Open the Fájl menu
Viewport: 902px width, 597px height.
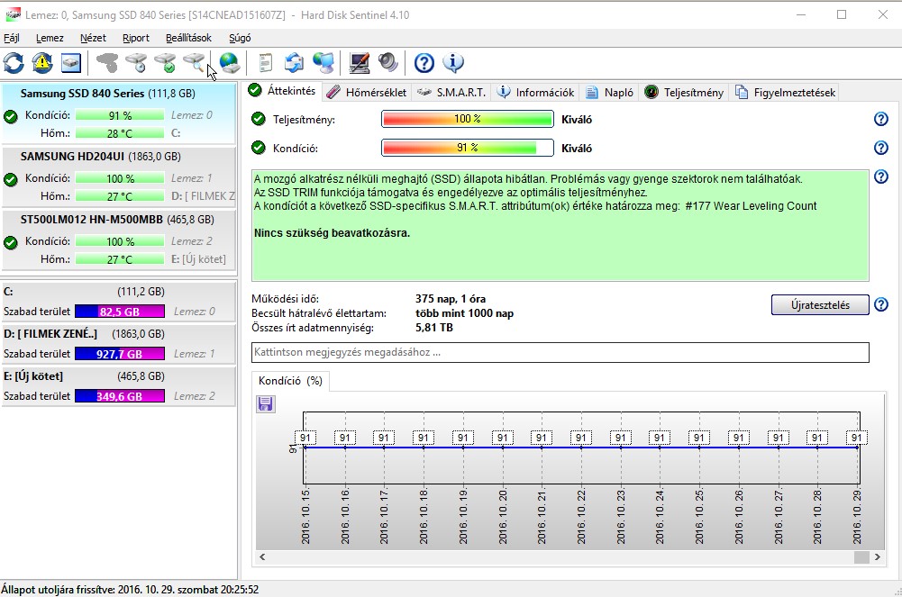pyautogui.click(x=12, y=38)
